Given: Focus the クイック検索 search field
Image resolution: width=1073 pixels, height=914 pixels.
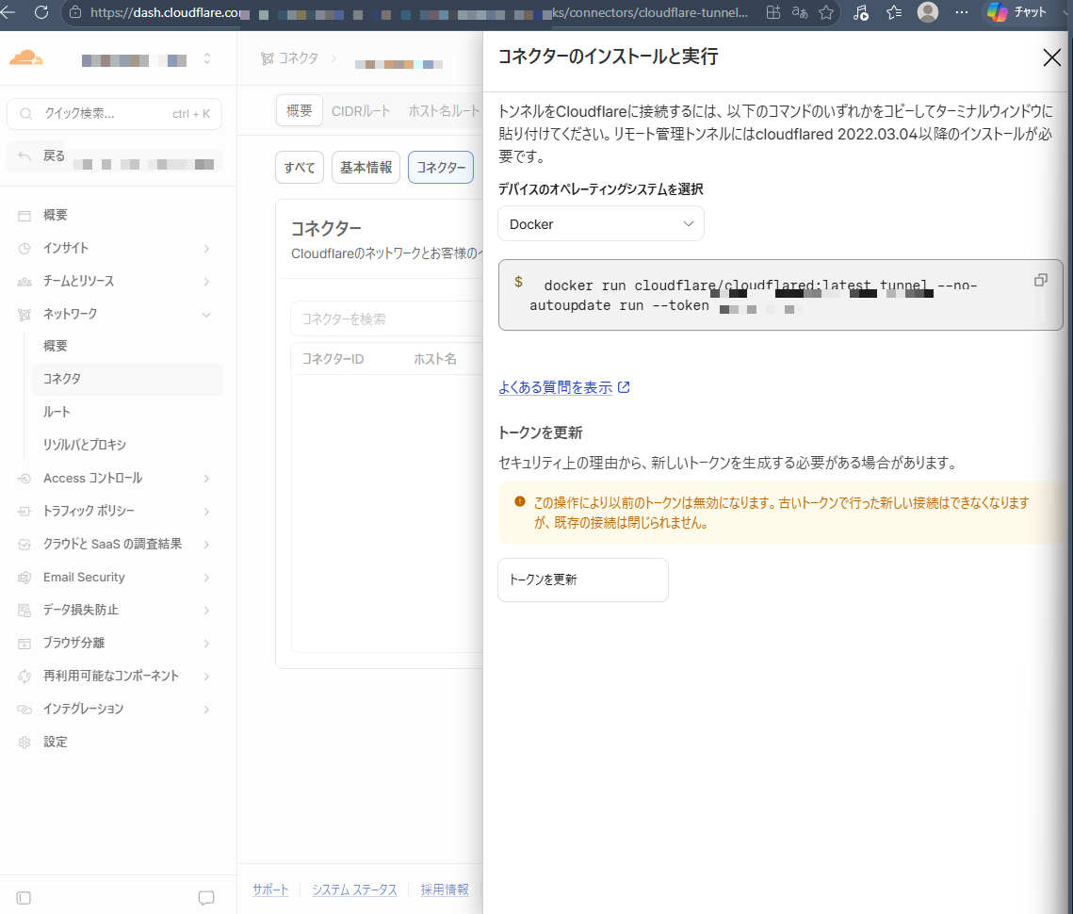Looking at the screenshot, I should coord(114,114).
